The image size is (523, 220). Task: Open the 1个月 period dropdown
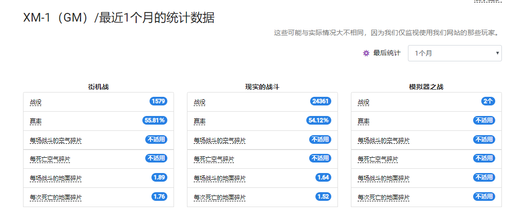pyautogui.click(x=454, y=53)
